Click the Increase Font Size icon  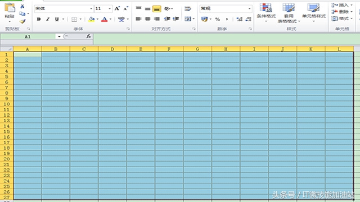coord(117,9)
